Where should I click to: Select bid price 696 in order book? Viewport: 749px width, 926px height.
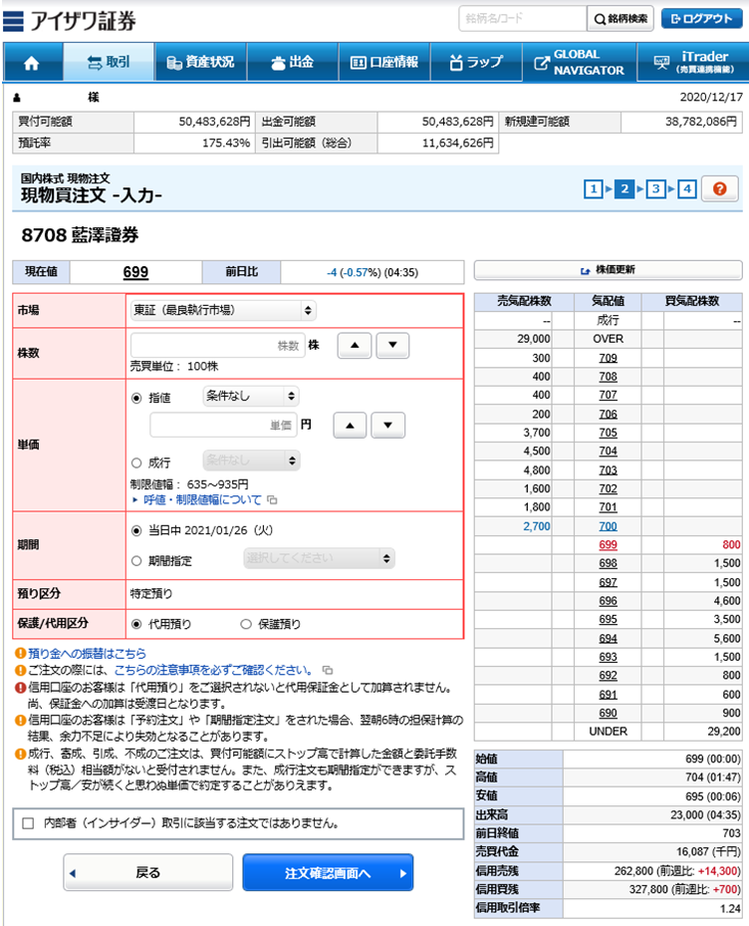coord(608,601)
